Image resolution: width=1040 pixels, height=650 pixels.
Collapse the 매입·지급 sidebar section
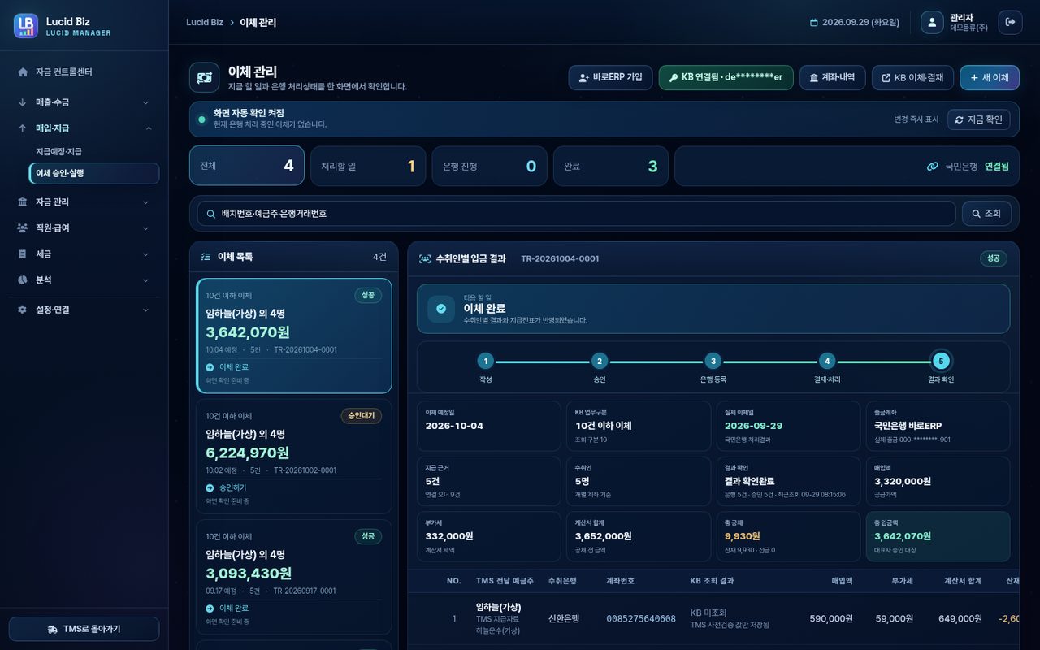[x=84, y=128]
